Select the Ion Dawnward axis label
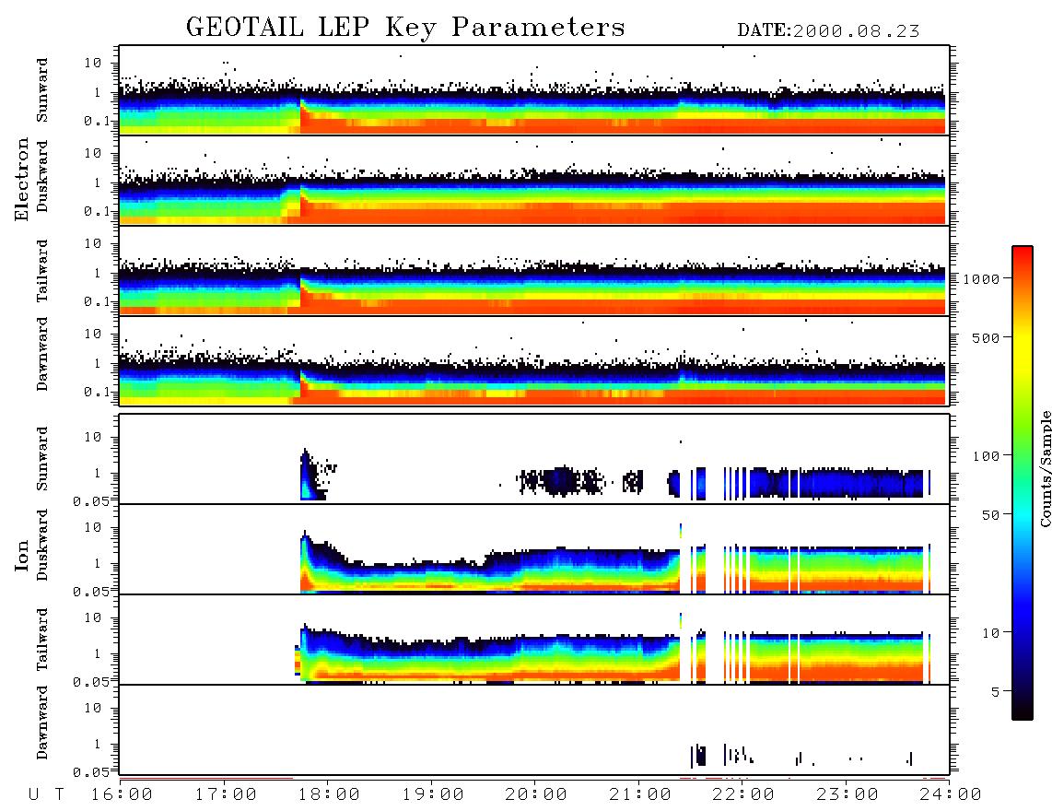Screen dimensions: 1052x811 pos(42,723)
